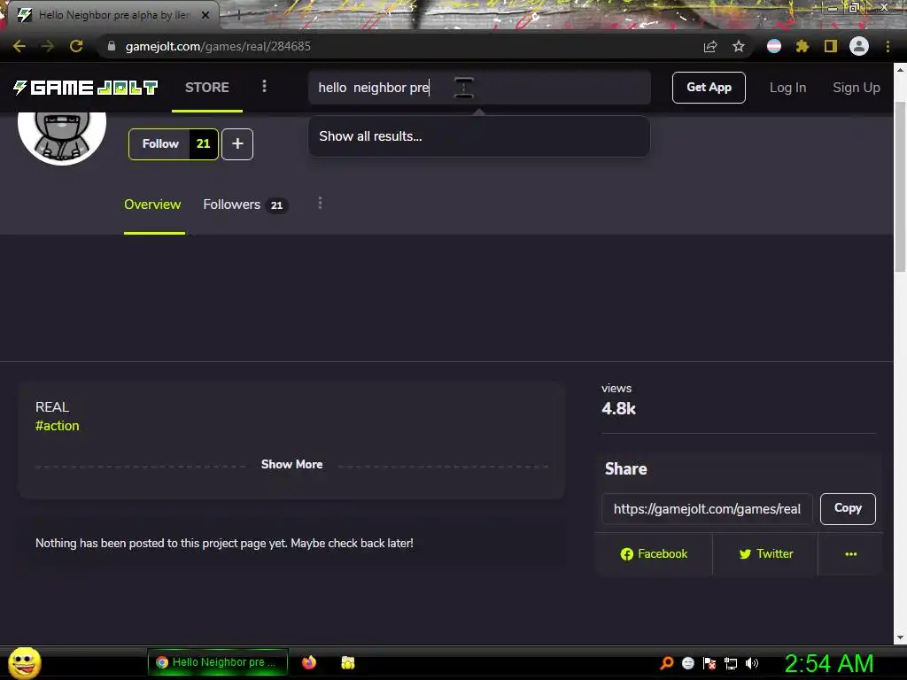907x680 pixels.
Task: Open the Chrome three-dot menu
Action: coord(888,46)
